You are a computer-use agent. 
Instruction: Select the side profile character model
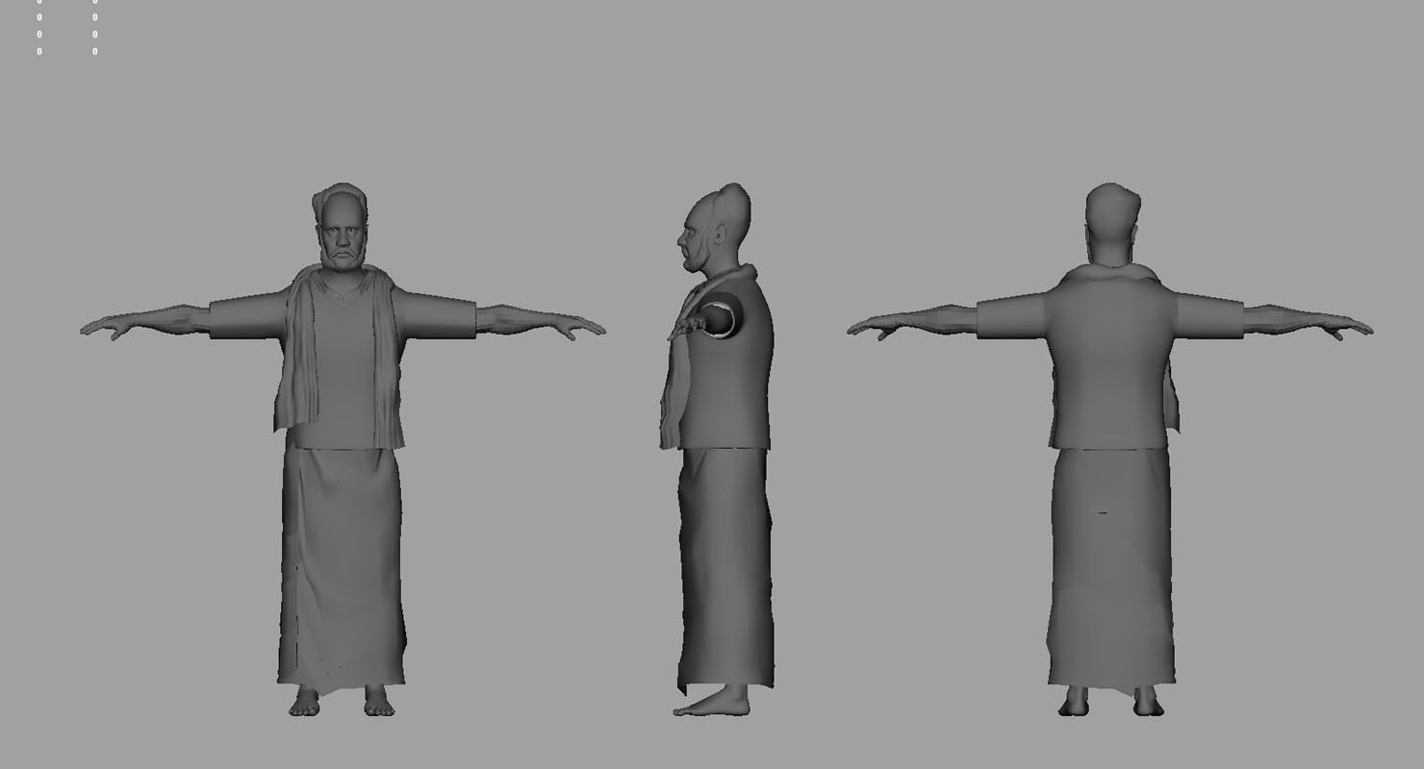point(719,449)
